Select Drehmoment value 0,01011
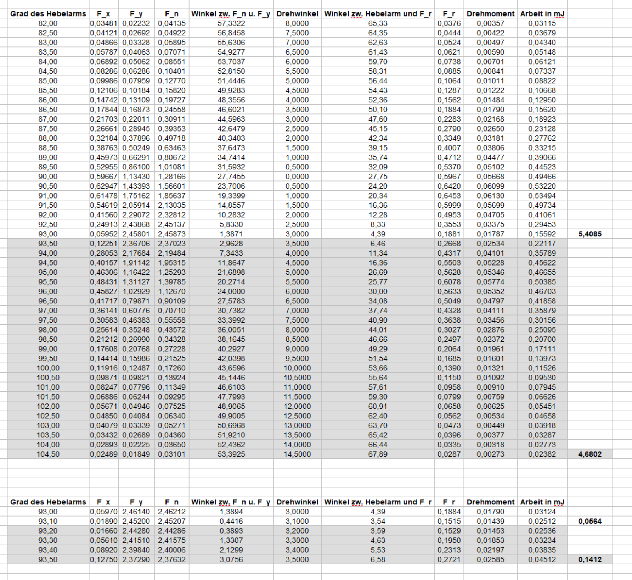 tap(490, 81)
